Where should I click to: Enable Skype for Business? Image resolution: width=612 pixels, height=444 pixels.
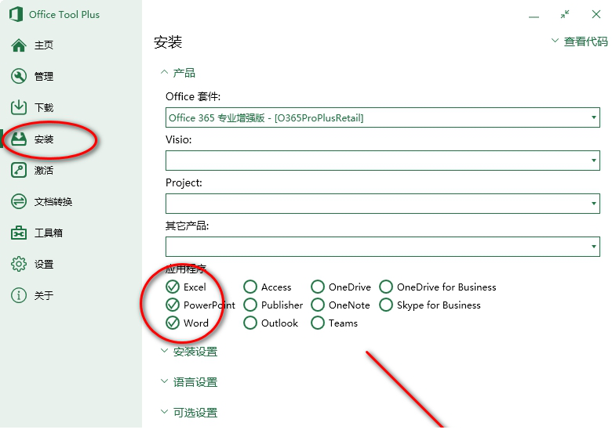386,305
